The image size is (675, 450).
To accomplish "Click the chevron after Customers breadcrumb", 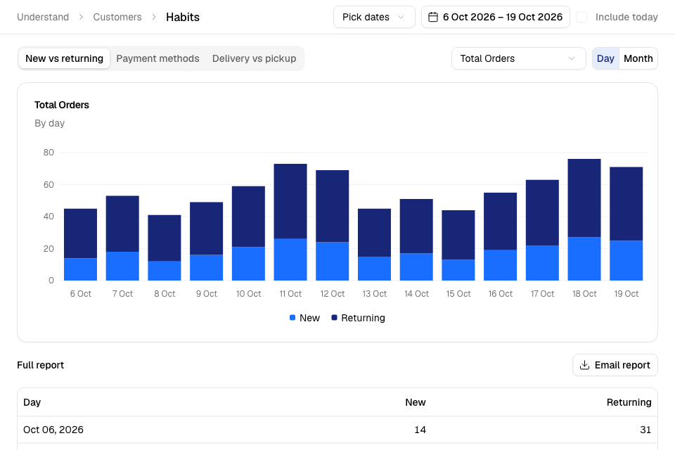I will pyautogui.click(x=154, y=17).
